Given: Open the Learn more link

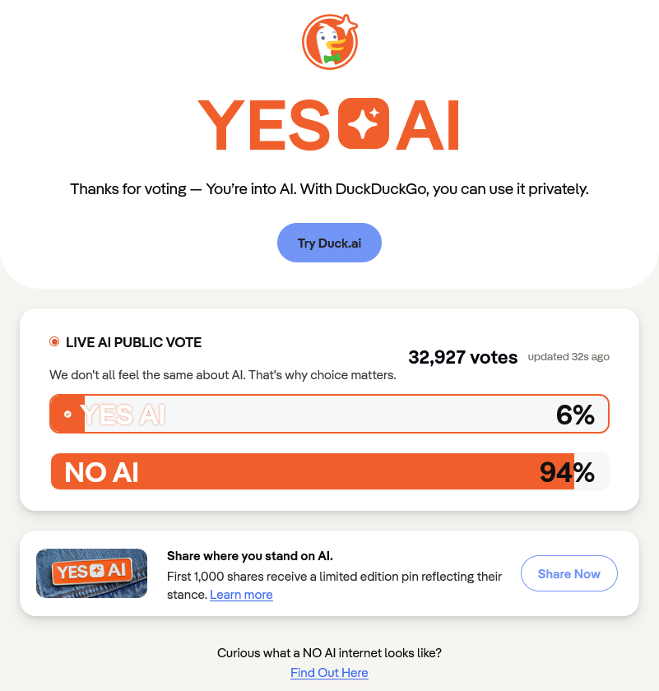Looking at the screenshot, I should pos(241,594).
